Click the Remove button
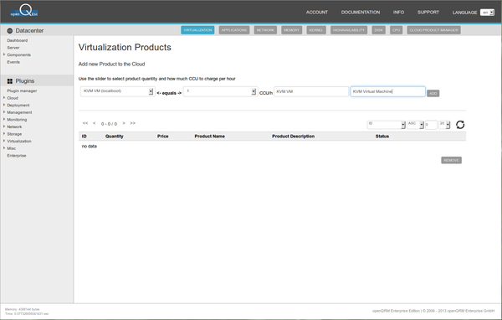This screenshot has width=502, height=320. click(x=451, y=160)
